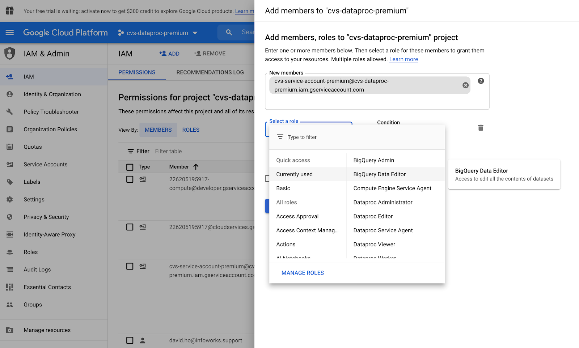Choose the BigQuery Data Editor role
This screenshot has width=579, height=348.
[396, 174]
